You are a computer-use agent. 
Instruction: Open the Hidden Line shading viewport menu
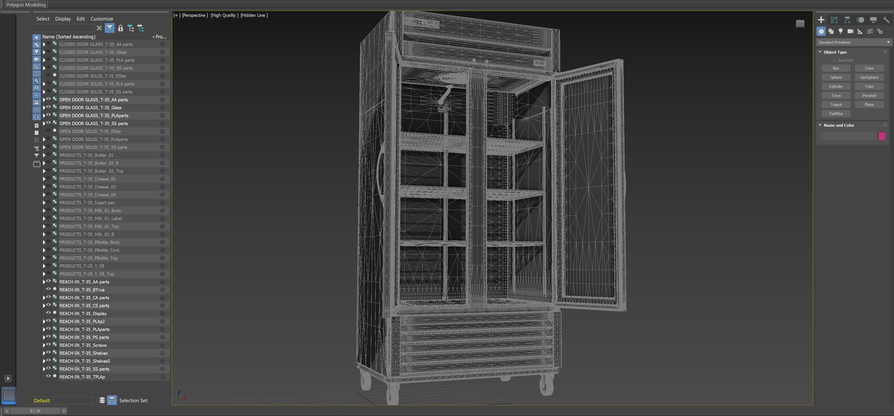tap(254, 15)
